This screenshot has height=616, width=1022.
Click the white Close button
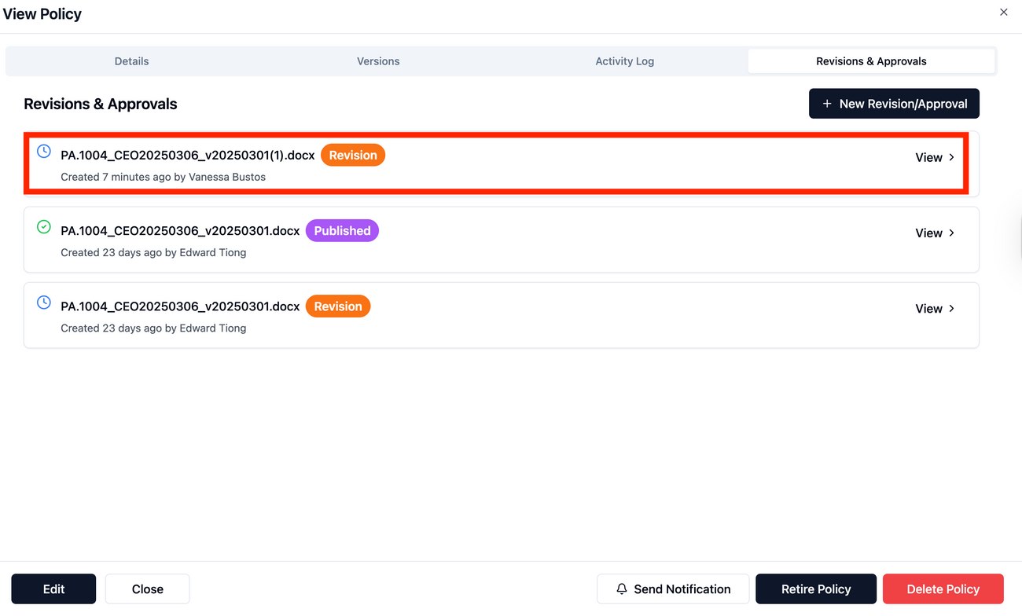(147, 588)
